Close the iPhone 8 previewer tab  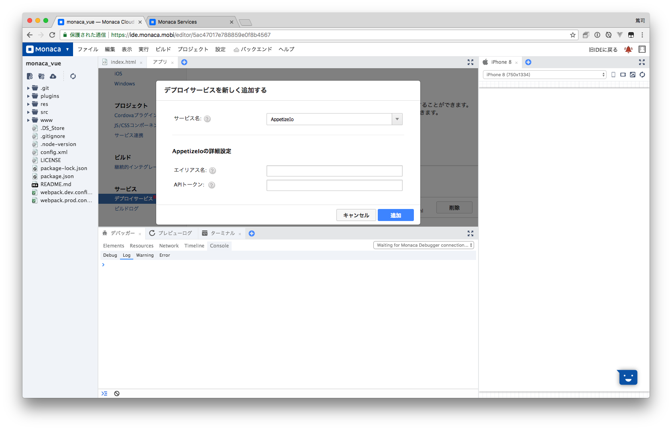coord(517,63)
